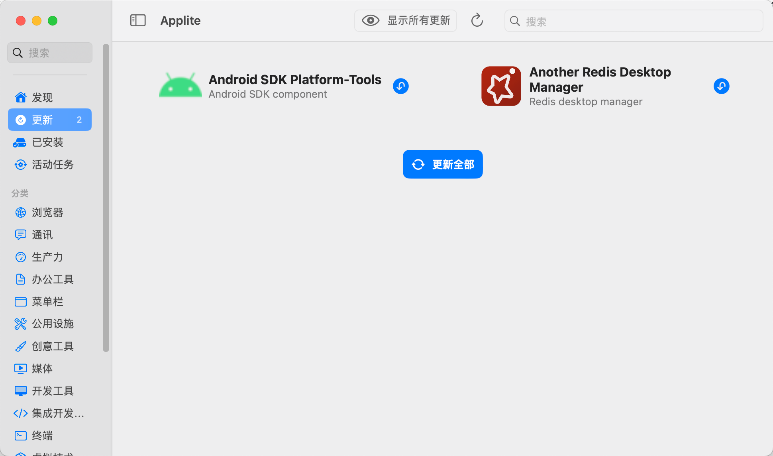Click the code brackets icon beside 集成开发
This screenshot has height=456, width=773.
21,413
